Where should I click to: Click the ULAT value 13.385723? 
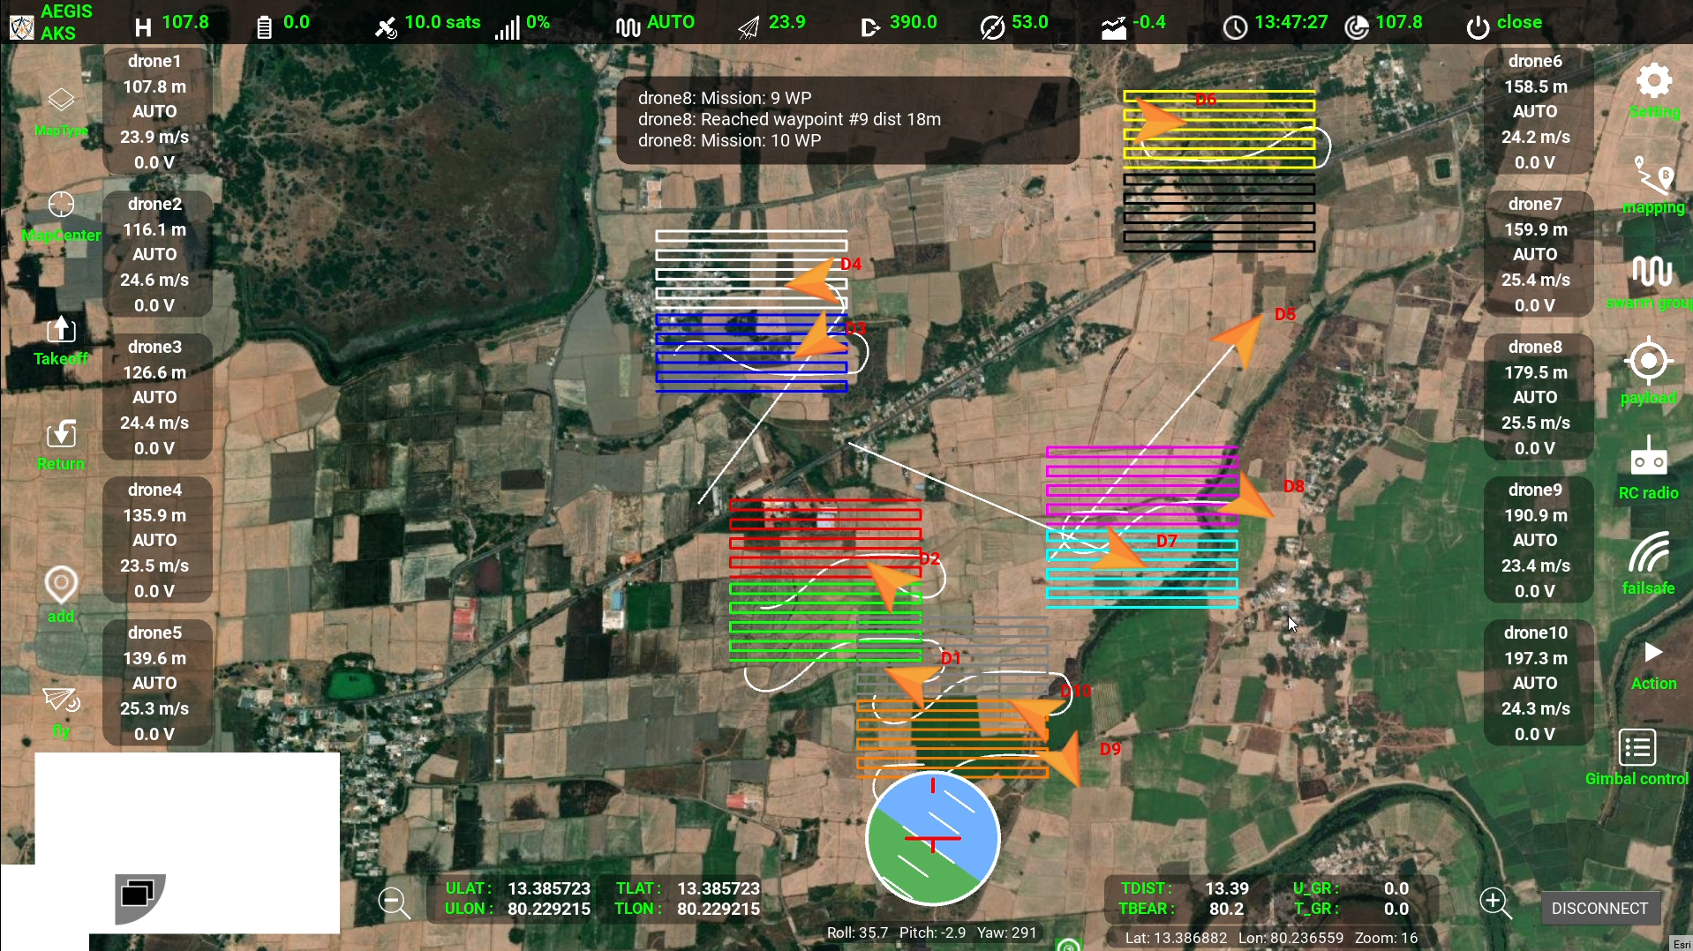549,888
